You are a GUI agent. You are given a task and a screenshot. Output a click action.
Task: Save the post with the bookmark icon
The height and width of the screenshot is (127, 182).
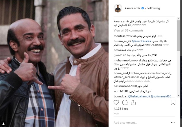coord(173,103)
